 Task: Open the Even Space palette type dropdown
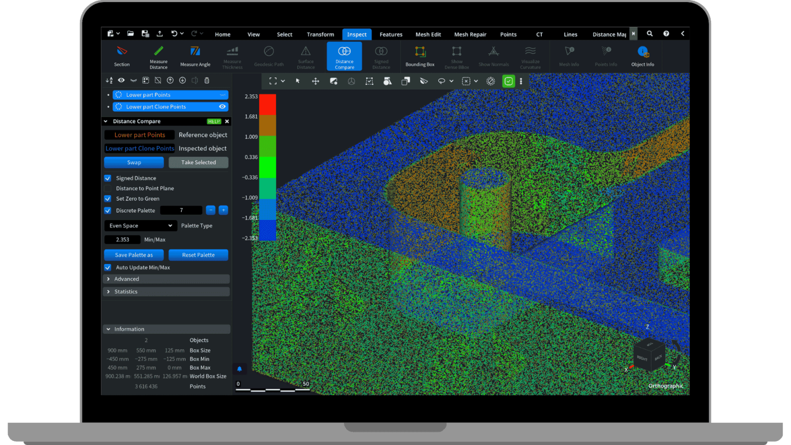(141, 226)
